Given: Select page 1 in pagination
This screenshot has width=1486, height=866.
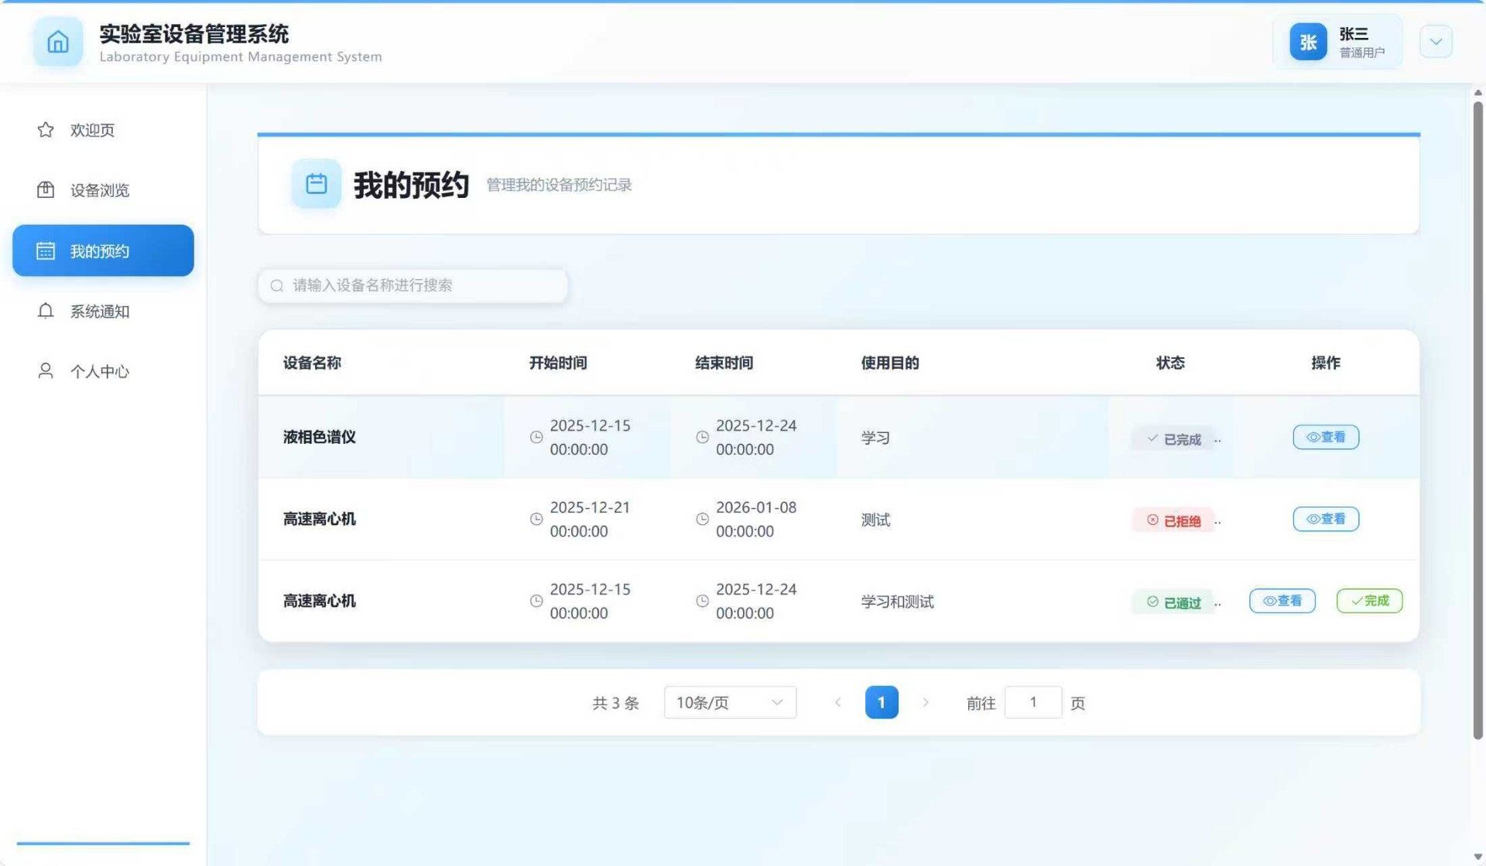Looking at the screenshot, I should [881, 702].
